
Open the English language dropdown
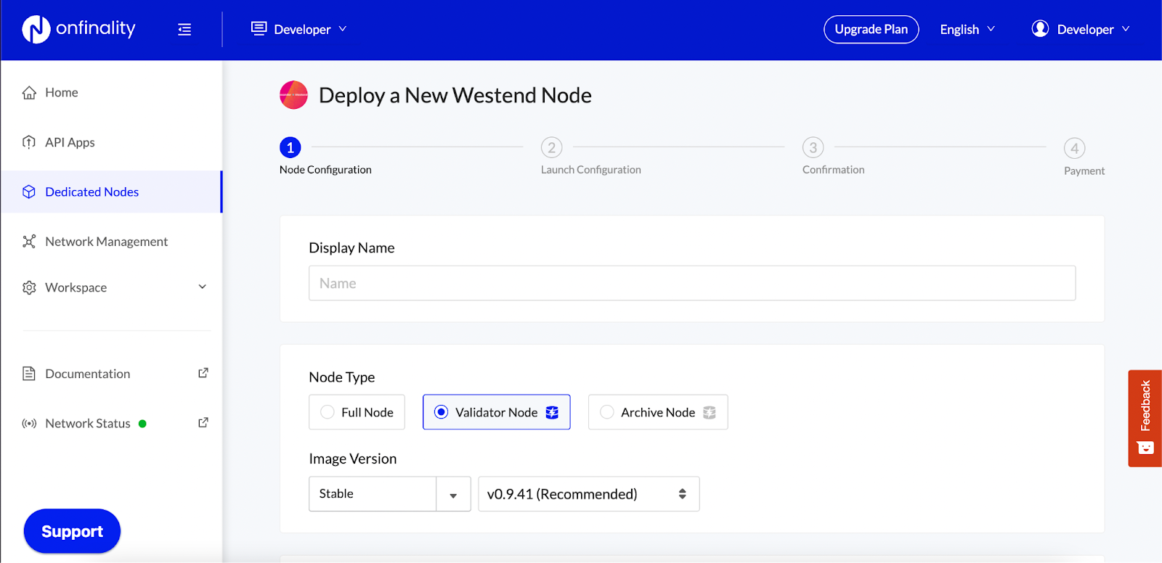(967, 29)
